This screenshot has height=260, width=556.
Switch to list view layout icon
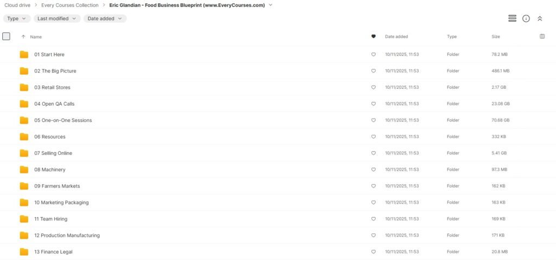[512, 18]
